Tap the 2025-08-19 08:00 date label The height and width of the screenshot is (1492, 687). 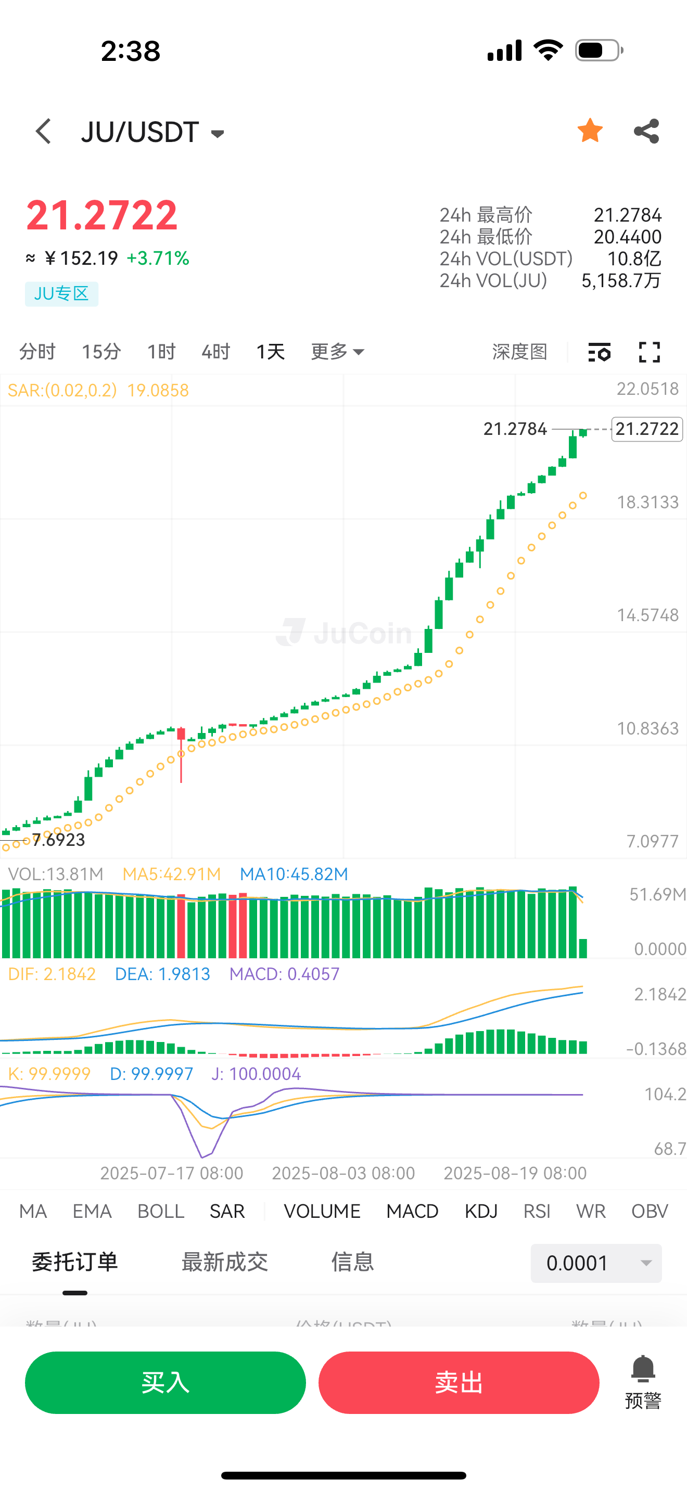515,1174
